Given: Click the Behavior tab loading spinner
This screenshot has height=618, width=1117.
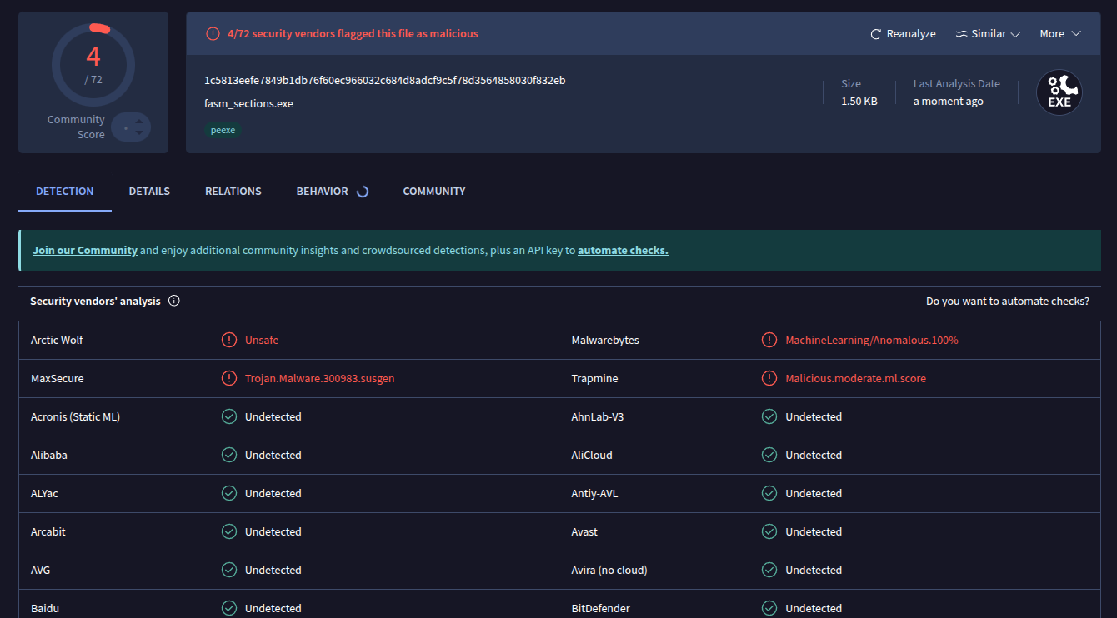Looking at the screenshot, I should 363,192.
